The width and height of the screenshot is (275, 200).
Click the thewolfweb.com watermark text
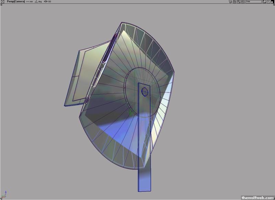tap(257, 198)
